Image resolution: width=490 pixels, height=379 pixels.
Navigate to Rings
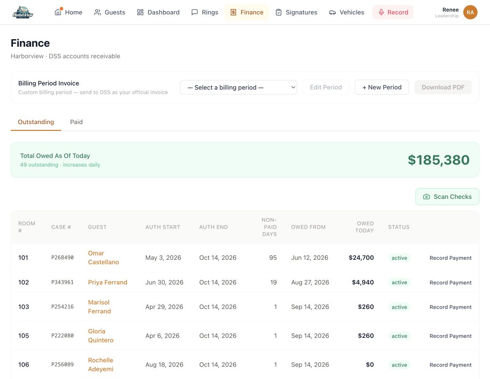205,12
